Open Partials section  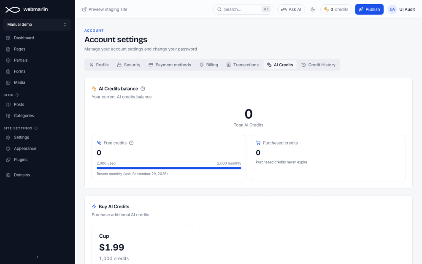(37, 60)
